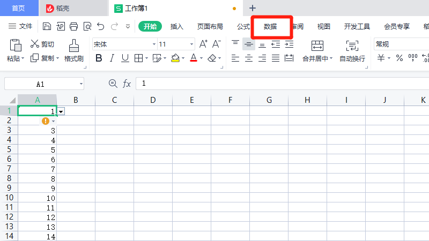The image size is (429, 241).
Task: Click the Undo arrow
Action: (x=101, y=26)
